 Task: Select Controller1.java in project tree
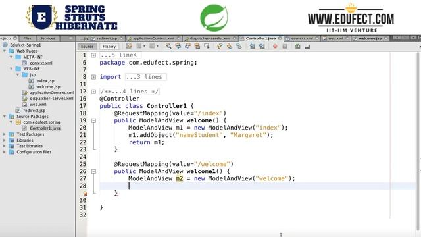coord(45,128)
